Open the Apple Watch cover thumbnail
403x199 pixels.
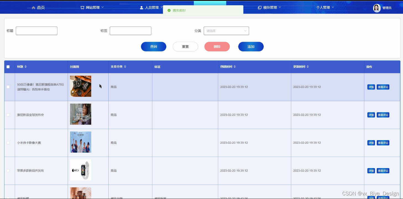pos(80,170)
